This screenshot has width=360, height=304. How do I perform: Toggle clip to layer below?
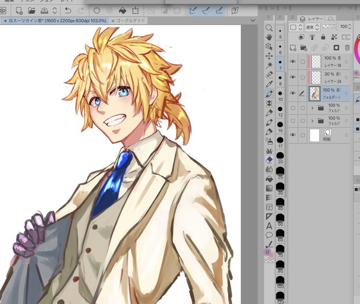(301, 37)
